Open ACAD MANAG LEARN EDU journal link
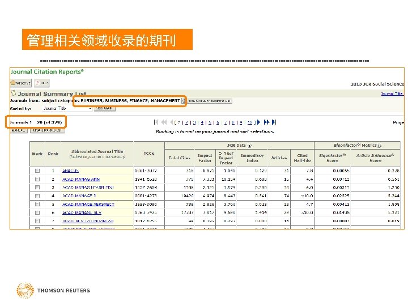408x306 pixels. [88, 188]
